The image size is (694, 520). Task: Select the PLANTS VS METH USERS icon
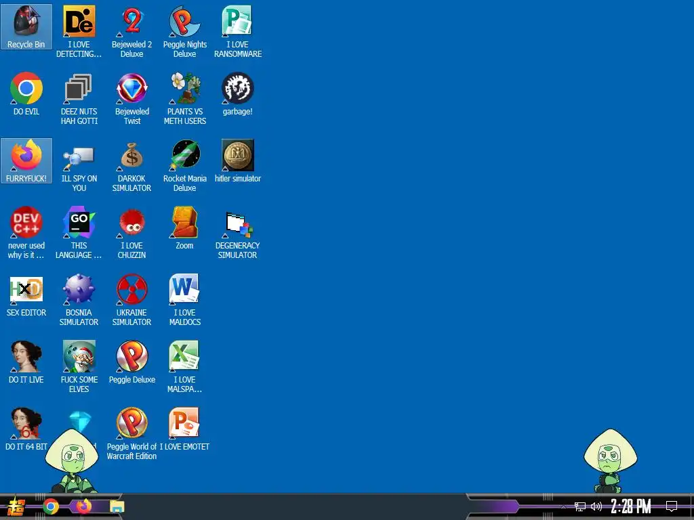pos(184,99)
